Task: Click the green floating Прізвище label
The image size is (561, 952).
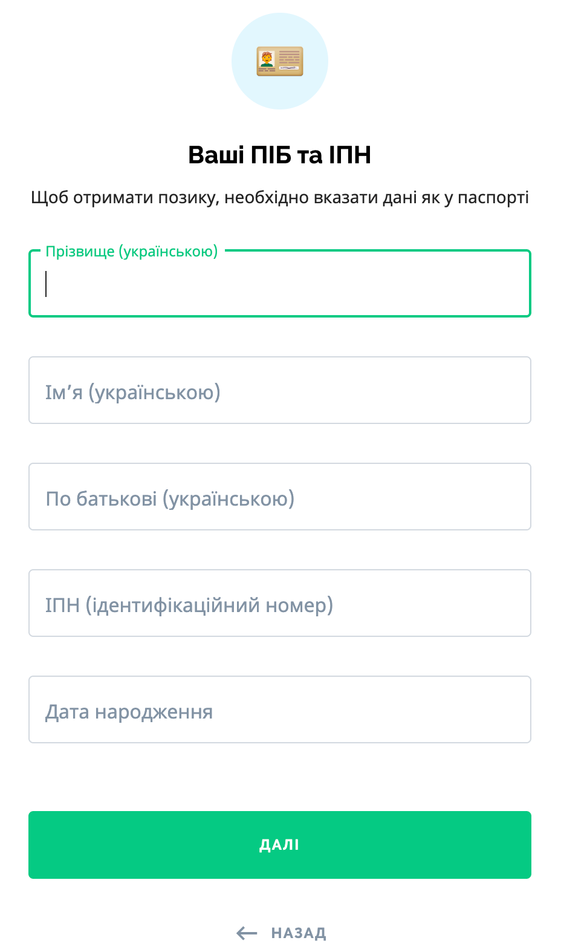Action: (x=131, y=251)
